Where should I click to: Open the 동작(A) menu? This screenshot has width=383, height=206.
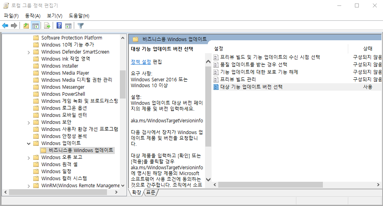[x=33, y=16]
